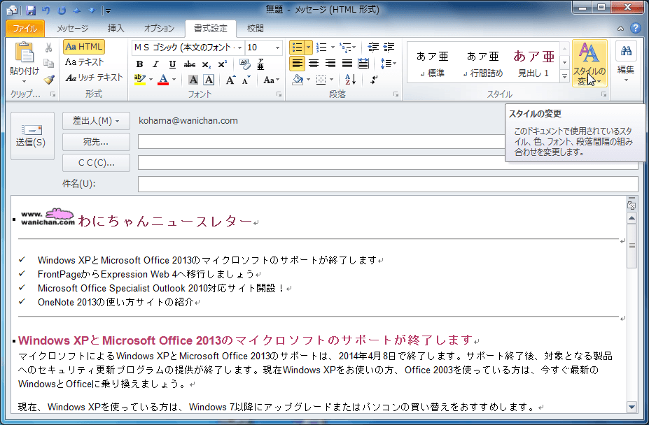The height and width of the screenshot is (425, 649).
Task: Click the スタイルの変更 button
Action: pos(589,63)
